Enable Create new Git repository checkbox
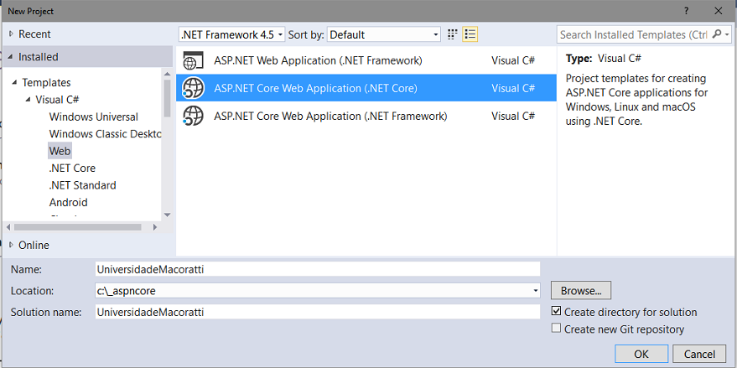Image resolution: width=737 pixels, height=368 pixels. pyautogui.click(x=557, y=328)
